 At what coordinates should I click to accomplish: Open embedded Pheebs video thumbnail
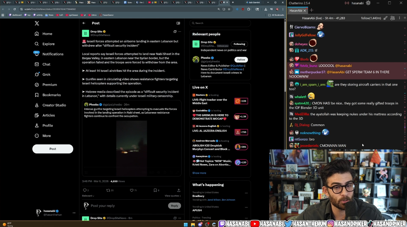132,148
